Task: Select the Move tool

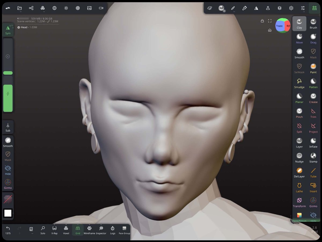Action: (x=299, y=39)
